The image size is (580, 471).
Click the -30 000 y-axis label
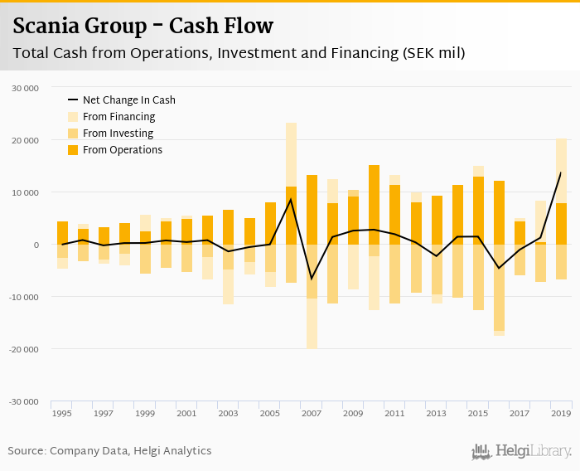coord(22,401)
